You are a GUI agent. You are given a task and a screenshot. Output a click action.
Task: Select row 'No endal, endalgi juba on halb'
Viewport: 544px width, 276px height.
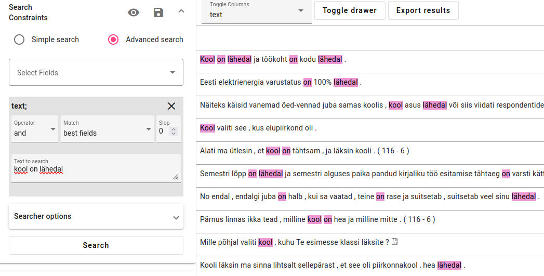point(370,199)
